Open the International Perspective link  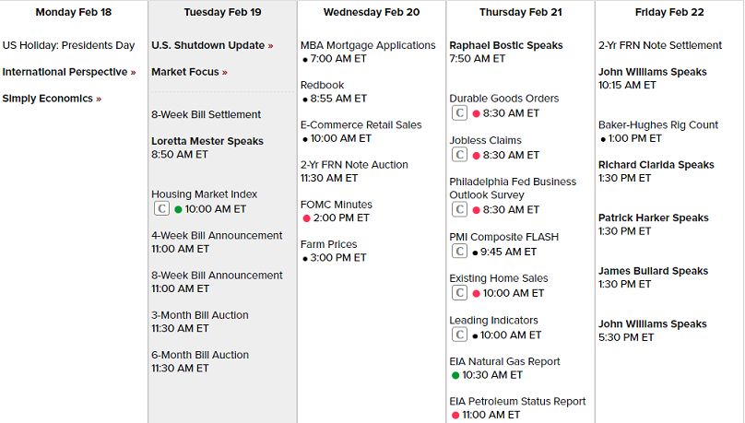(x=68, y=72)
